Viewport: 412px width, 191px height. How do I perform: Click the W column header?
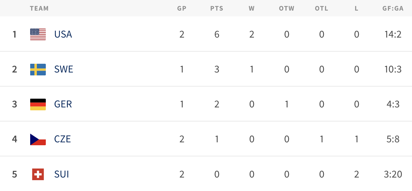pyautogui.click(x=252, y=8)
